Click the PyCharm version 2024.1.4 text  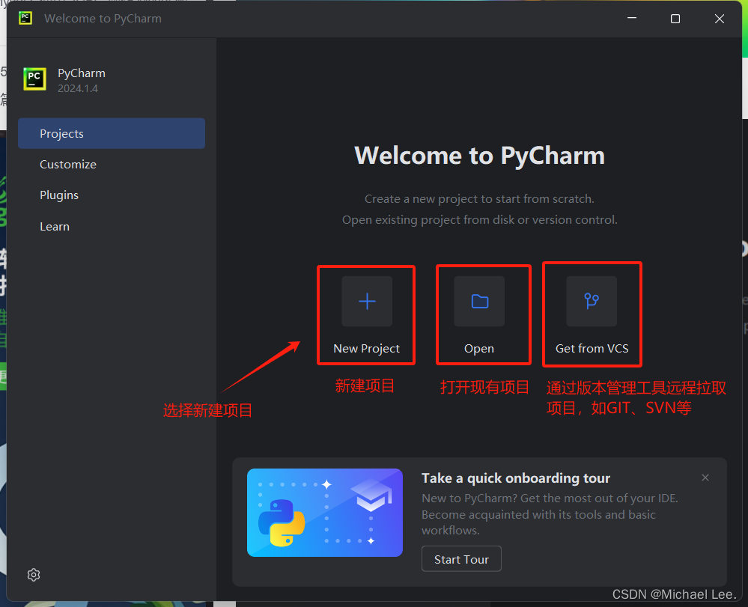pyautogui.click(x=78, y=88)
